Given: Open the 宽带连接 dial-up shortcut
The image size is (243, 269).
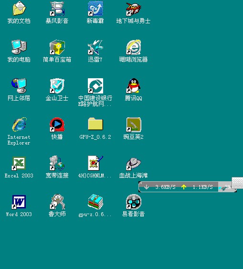Looking at the screenshot, I should 57,163.
